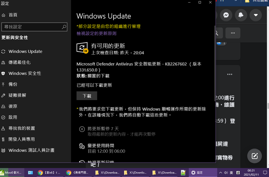Image resolution: width=269 pixels, height=177 pixels.
Task: Open Messenger icon in the browser window
Action: 226,15
